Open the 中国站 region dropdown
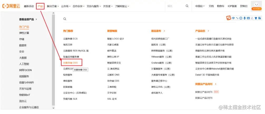 click(x=200, y=6)
